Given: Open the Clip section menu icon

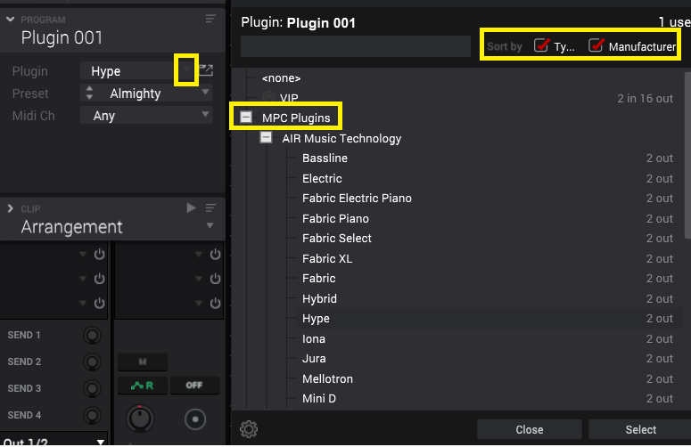Looking at the screenshot, I should (x=210, y=207).
